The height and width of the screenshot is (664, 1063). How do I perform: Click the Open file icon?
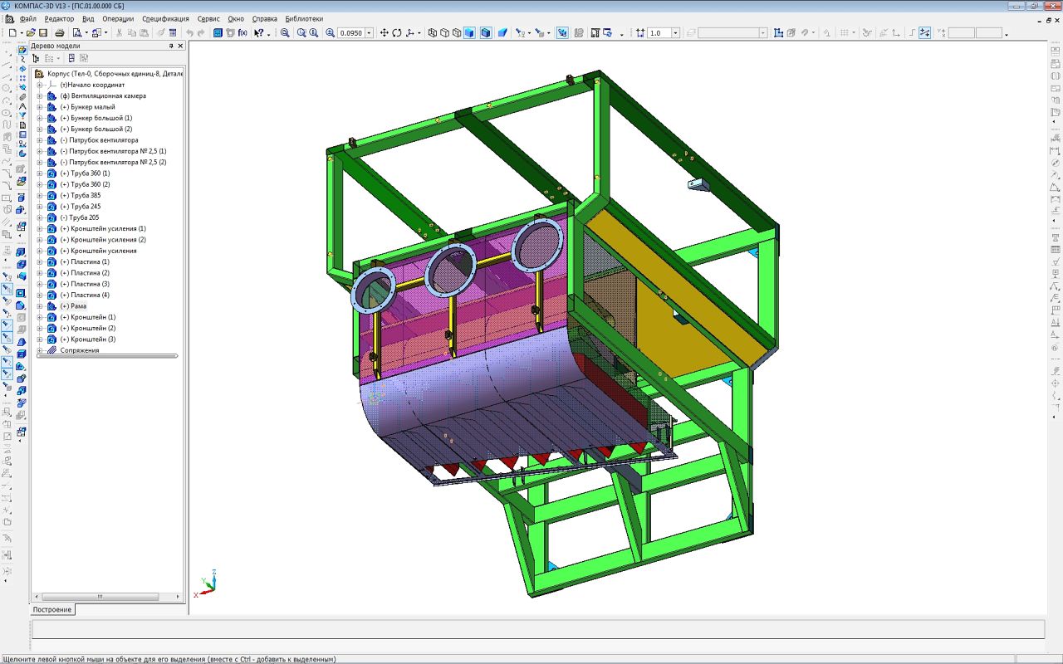(x=32, y=33)
